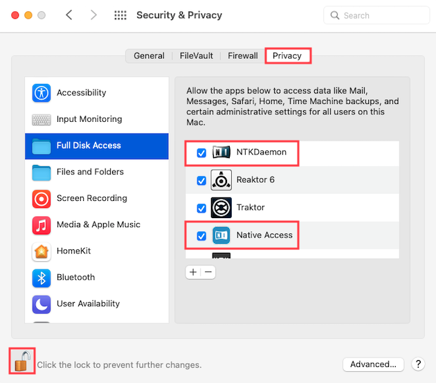Screen dimensions: 436x383
Task: Click the Reaktor 6 app icon
Action: [221, 180]
